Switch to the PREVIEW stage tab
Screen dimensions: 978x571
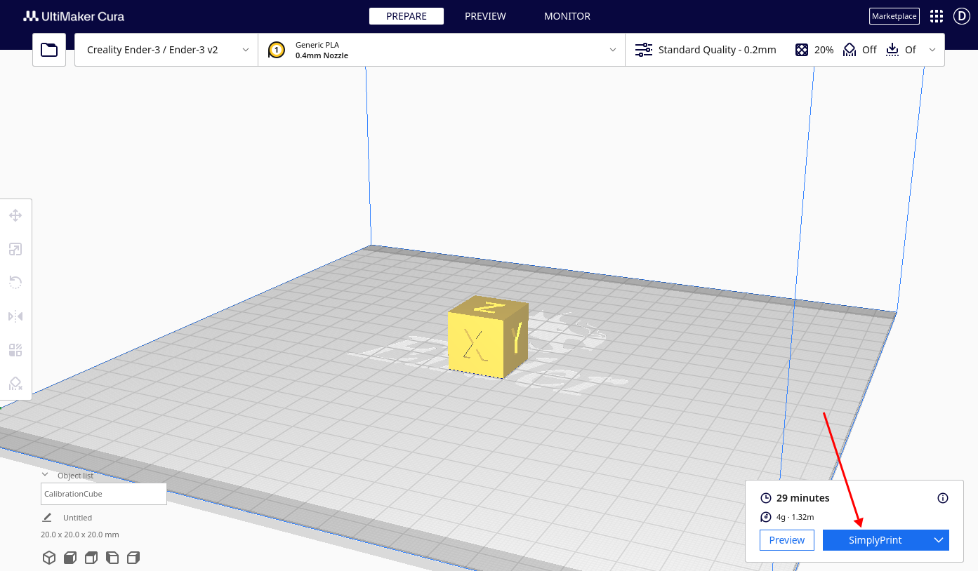point(485,16)
